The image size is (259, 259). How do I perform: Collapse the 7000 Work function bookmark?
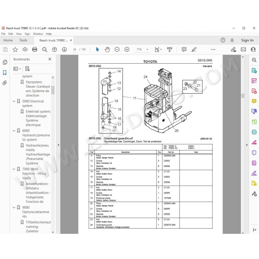click(14, 169)
